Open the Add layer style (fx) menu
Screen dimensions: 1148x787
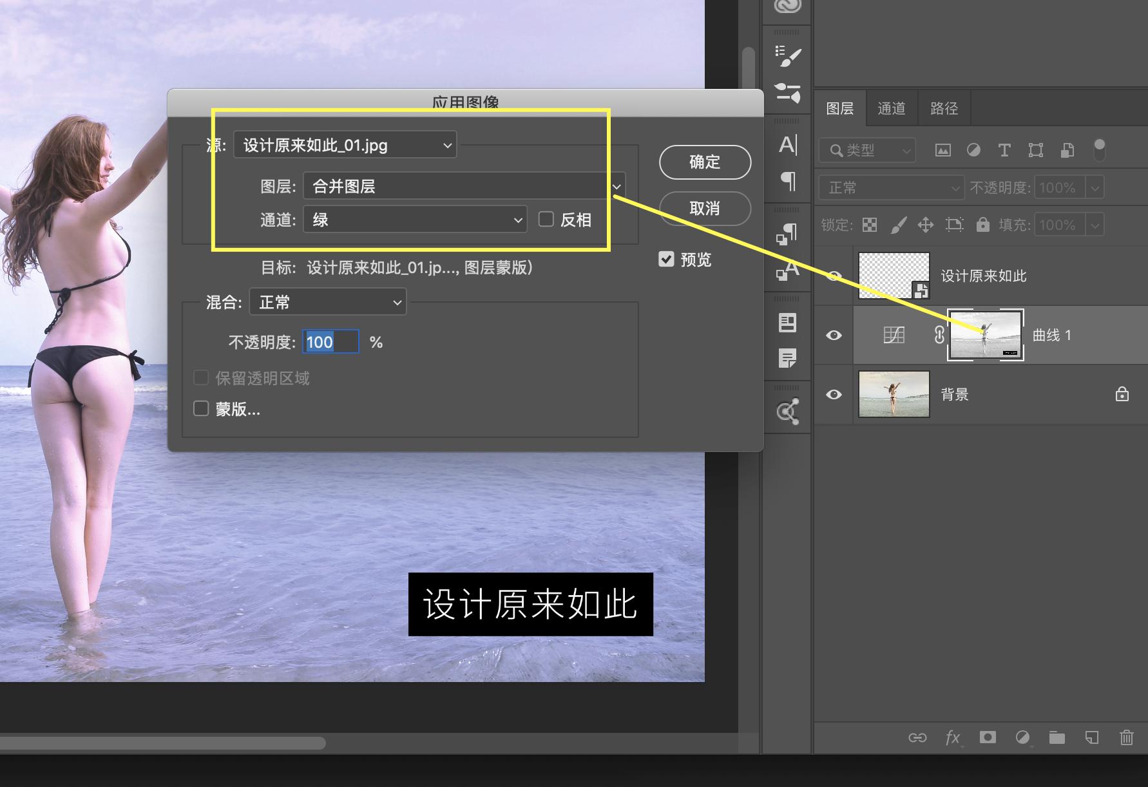coord(952,738)
